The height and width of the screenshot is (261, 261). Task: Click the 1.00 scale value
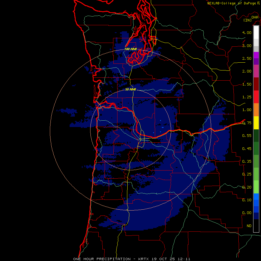(247, 110)
